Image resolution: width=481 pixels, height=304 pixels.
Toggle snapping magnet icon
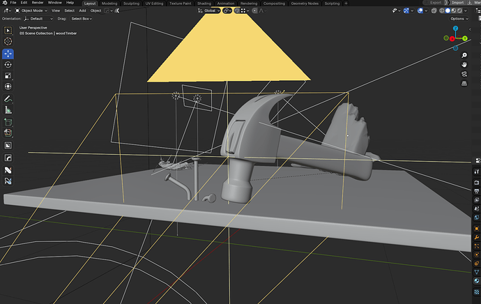(237, 10)
